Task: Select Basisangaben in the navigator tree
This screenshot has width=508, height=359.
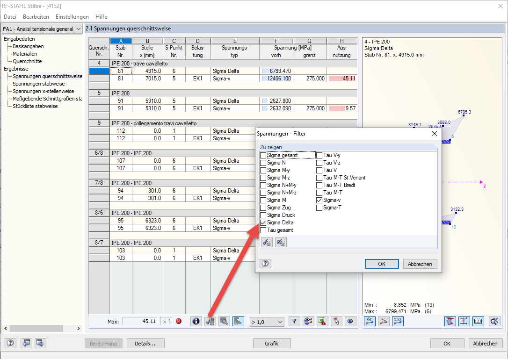Action: [28, 46]
